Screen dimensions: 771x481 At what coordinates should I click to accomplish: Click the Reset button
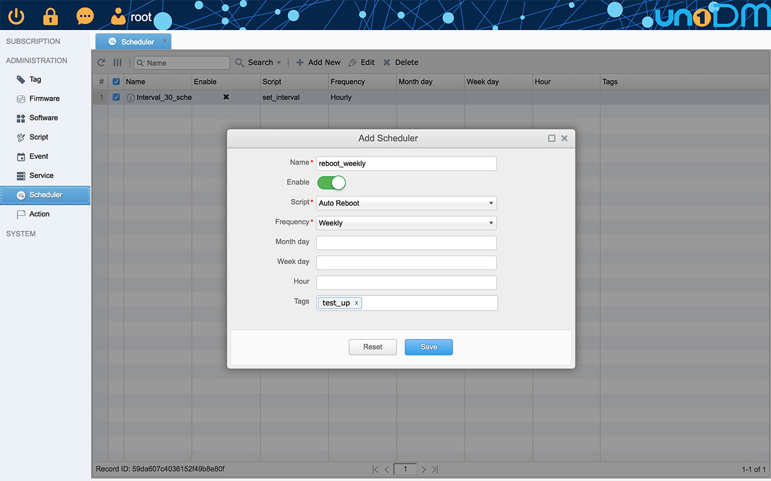[372, 347]
